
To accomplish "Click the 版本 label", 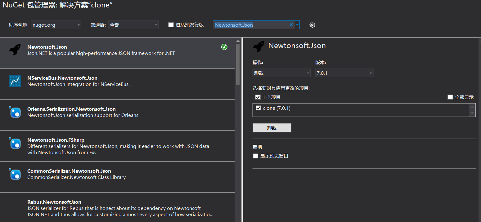I will pos(321,63).
